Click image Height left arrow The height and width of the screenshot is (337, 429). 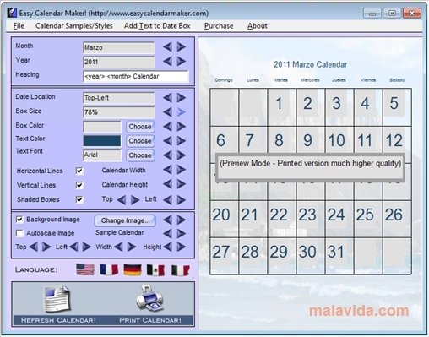168,247
